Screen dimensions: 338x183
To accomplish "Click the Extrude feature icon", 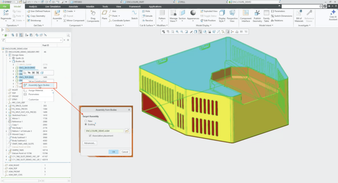I will 144,16.
